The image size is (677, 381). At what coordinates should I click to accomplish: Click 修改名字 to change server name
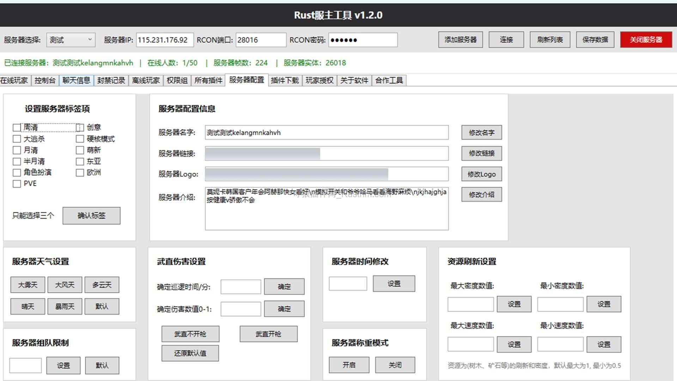click(x=481, y=132)
